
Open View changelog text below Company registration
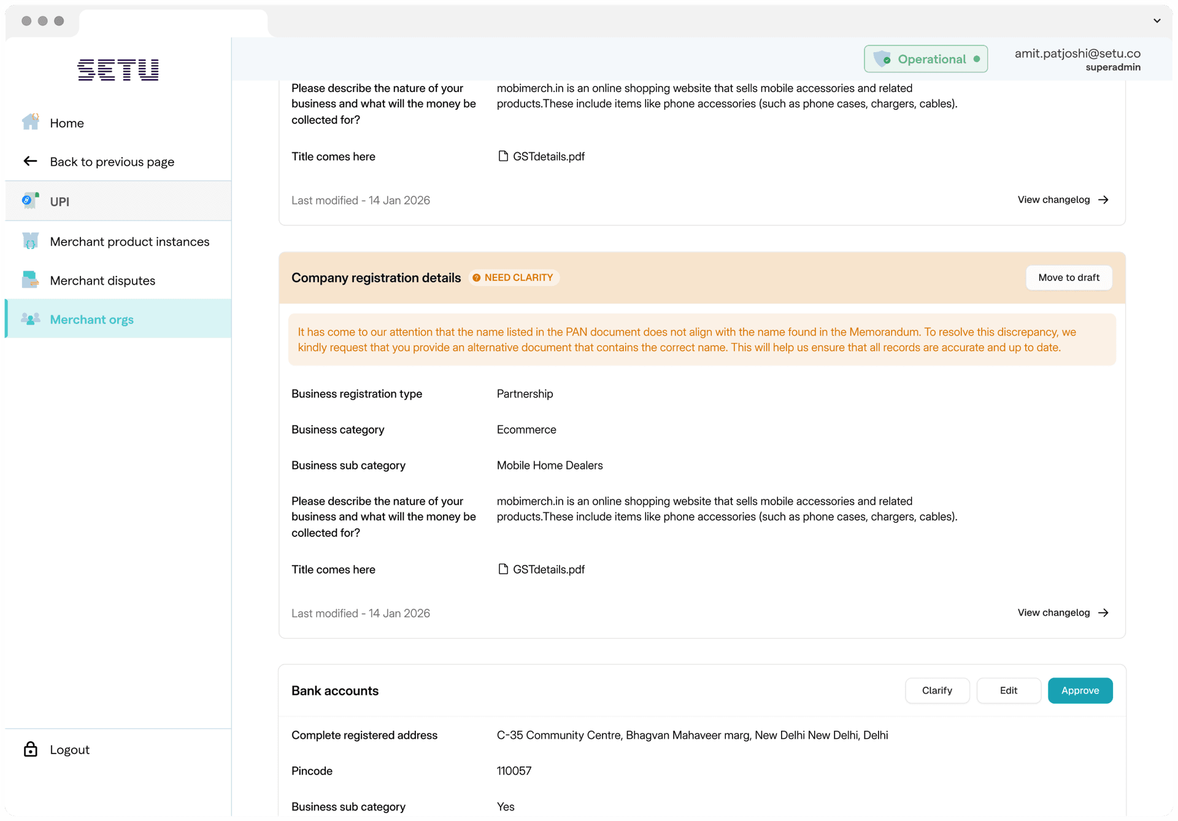tap(1053, 613)
